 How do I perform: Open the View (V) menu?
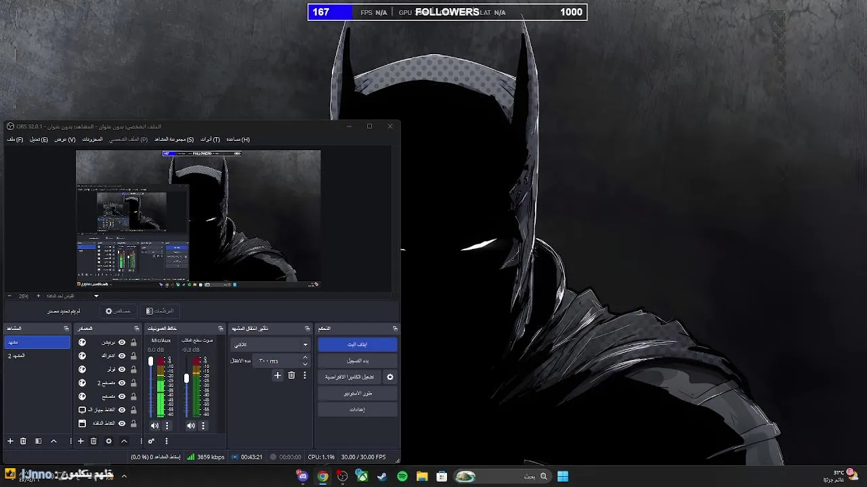coord(65,139)
